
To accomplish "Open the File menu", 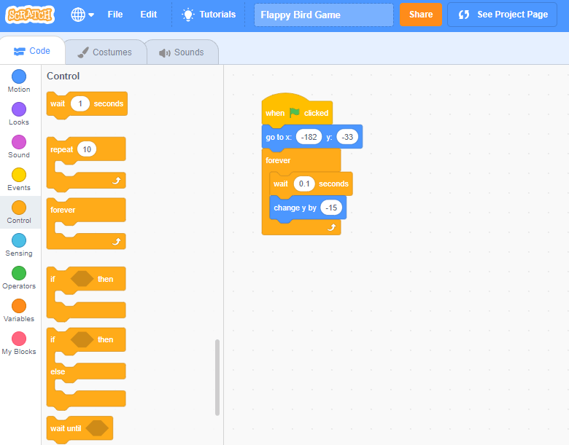I will tap(115, 15).
